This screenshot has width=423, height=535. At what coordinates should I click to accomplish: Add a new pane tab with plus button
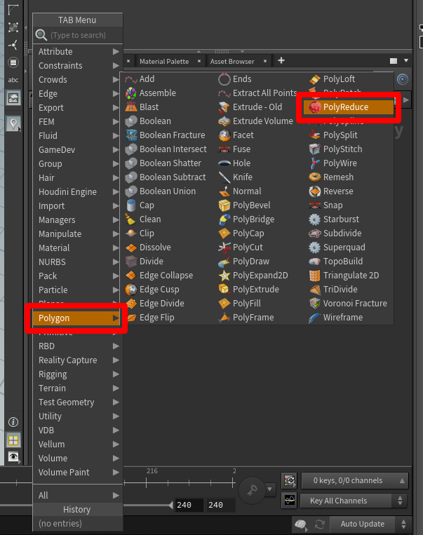tap(281, 61)
